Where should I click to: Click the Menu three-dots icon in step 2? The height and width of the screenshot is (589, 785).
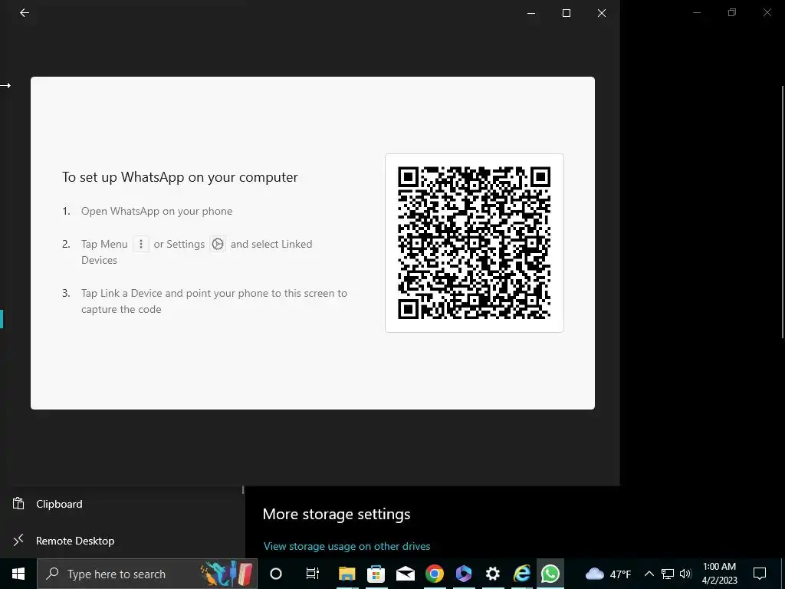[x=141, y=244]
